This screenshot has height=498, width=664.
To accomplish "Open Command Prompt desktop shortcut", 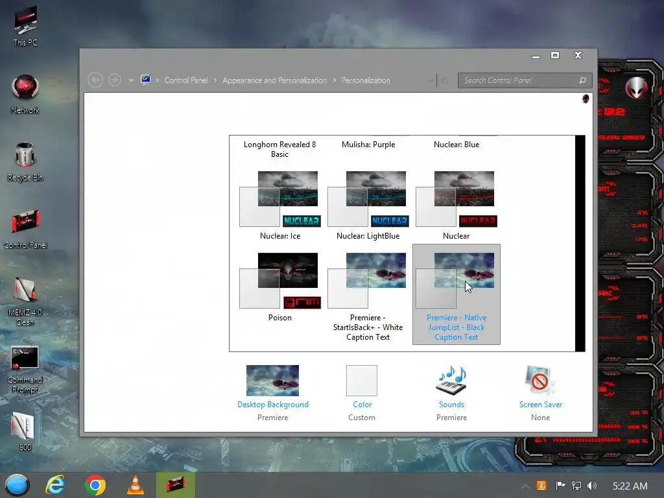I will point(25,369).
